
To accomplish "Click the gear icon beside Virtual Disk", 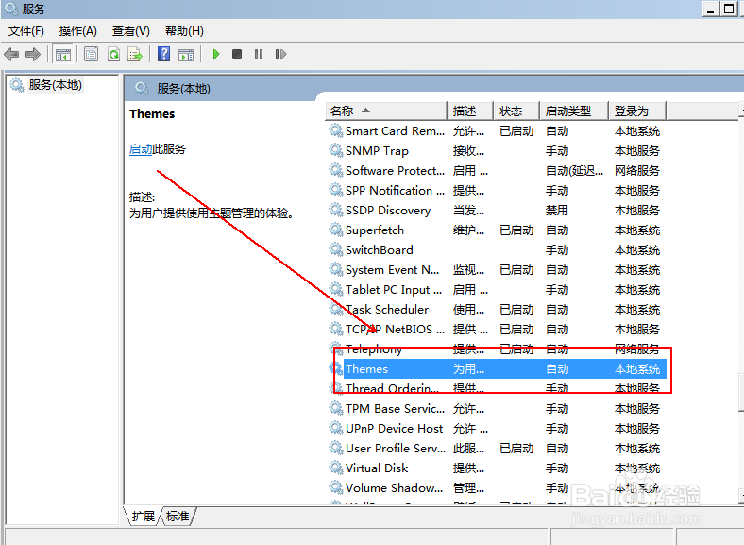I will point(336,468).
